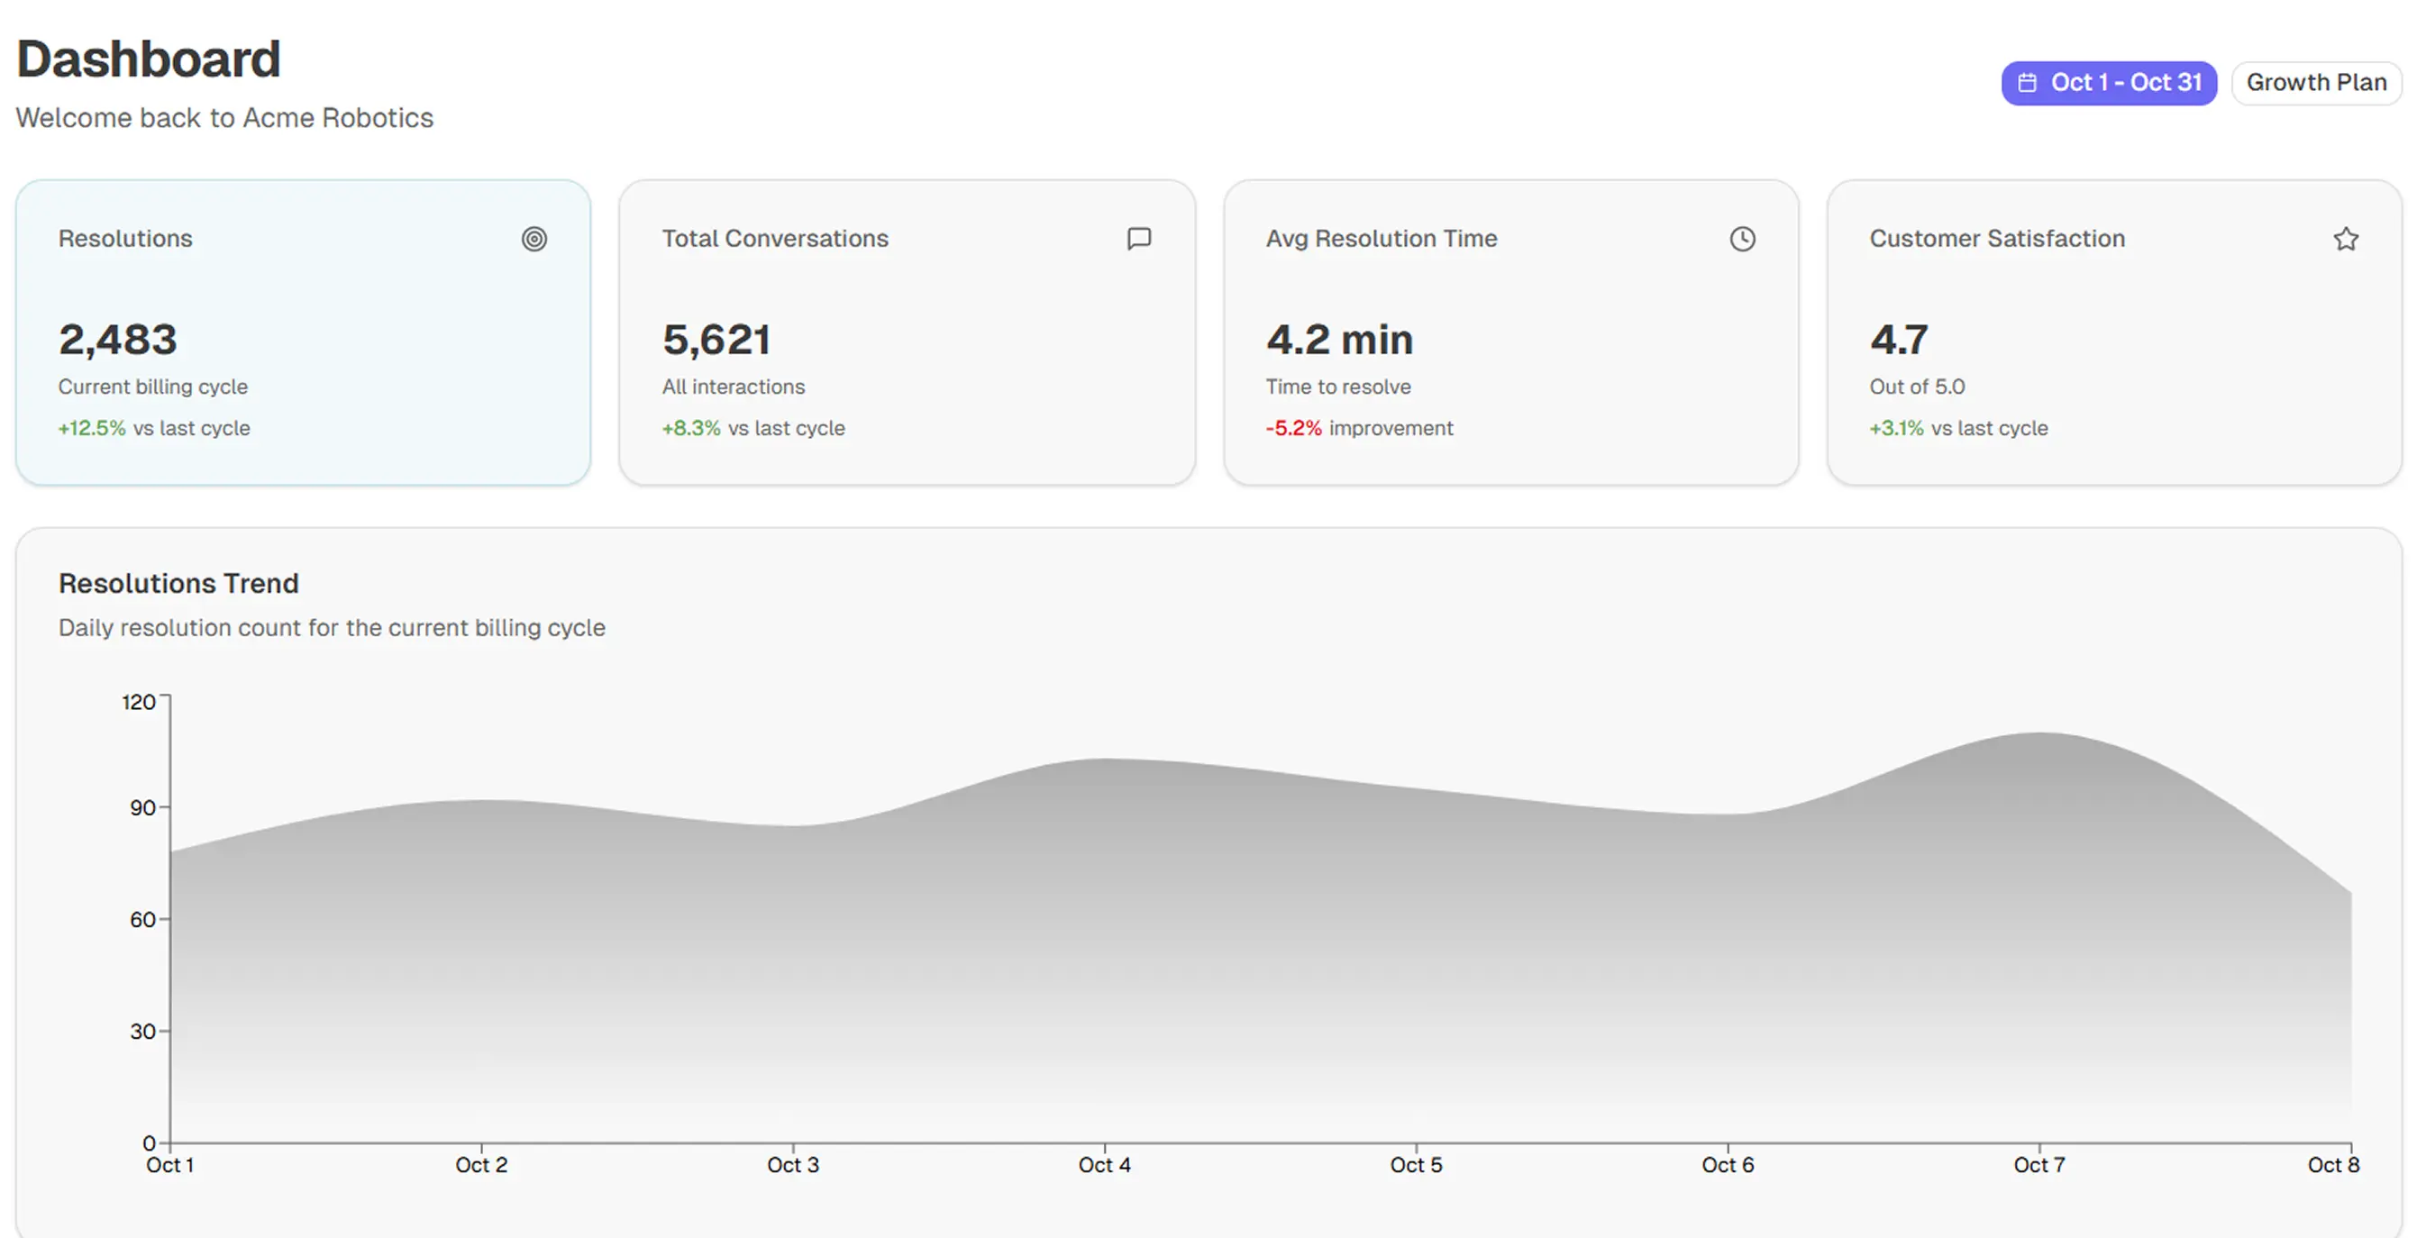Click the calendar icon in date range button
Image resolution: width=2426 pixels, height=1238 pixels.
point(2028,83)
